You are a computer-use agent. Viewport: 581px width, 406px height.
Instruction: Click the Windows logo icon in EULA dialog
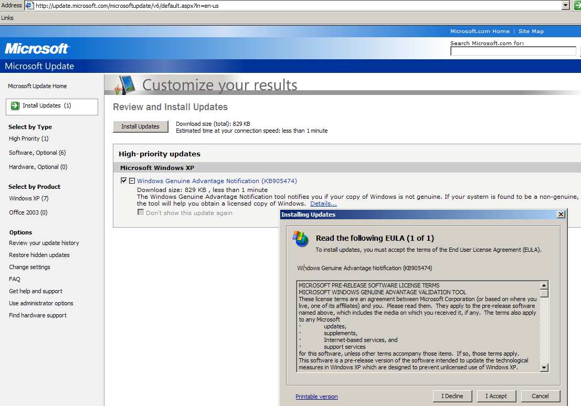[301, 239]
